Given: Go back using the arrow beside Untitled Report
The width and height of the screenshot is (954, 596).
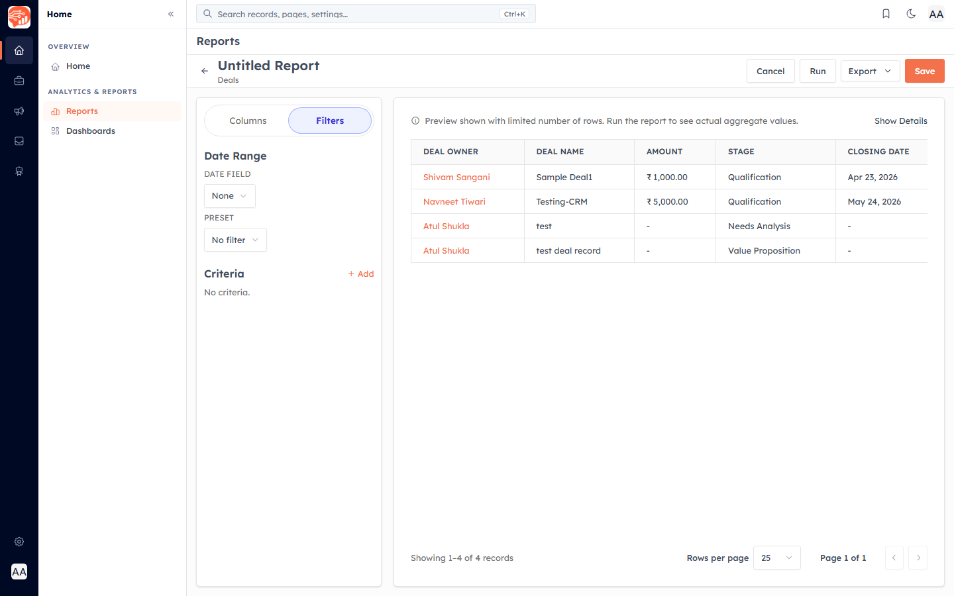Looking at the screenshot, I should (205, 71).
